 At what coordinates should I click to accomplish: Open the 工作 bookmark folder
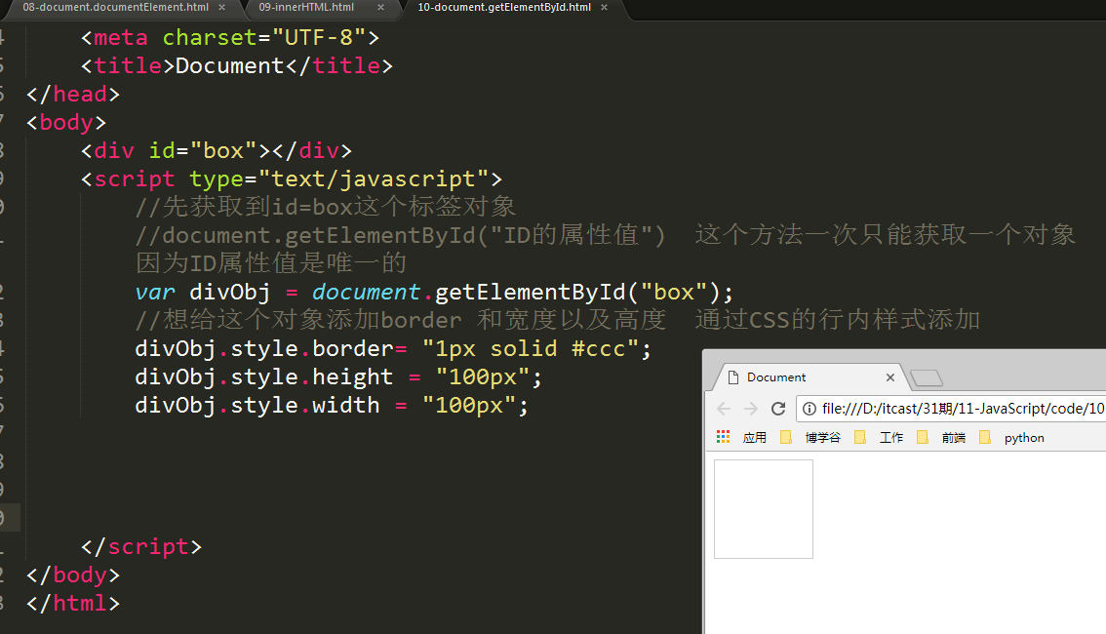coord(879,438)
